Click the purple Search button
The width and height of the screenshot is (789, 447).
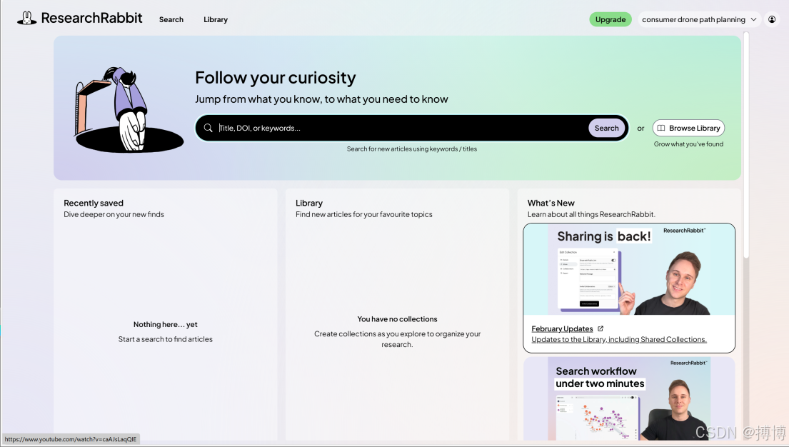pyautogui.click(x=606, y=128)
